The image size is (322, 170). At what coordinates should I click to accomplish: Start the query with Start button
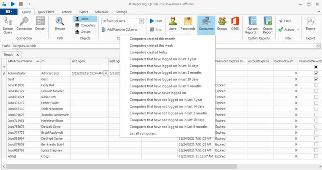pos(156,21)
